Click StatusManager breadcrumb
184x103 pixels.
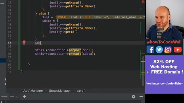[60, 91]
